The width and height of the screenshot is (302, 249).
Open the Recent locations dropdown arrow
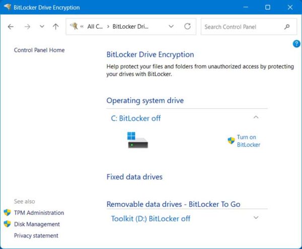(x=42, y=27)
